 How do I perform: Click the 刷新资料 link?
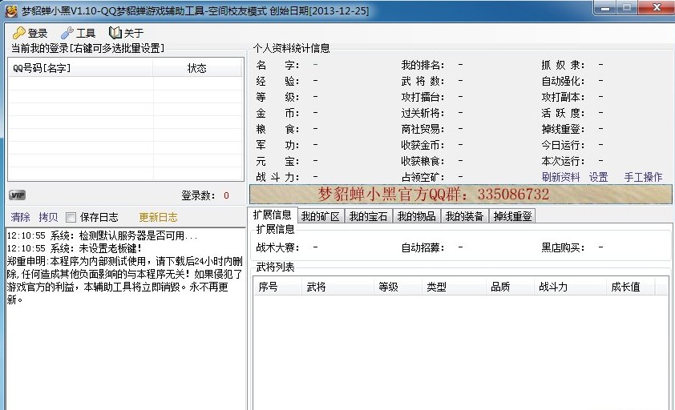pos(560,177)
